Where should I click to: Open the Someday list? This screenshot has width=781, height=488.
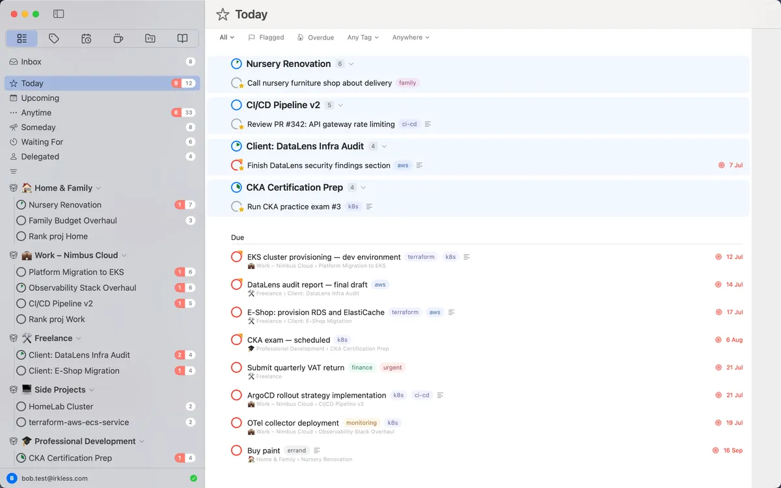102,128
